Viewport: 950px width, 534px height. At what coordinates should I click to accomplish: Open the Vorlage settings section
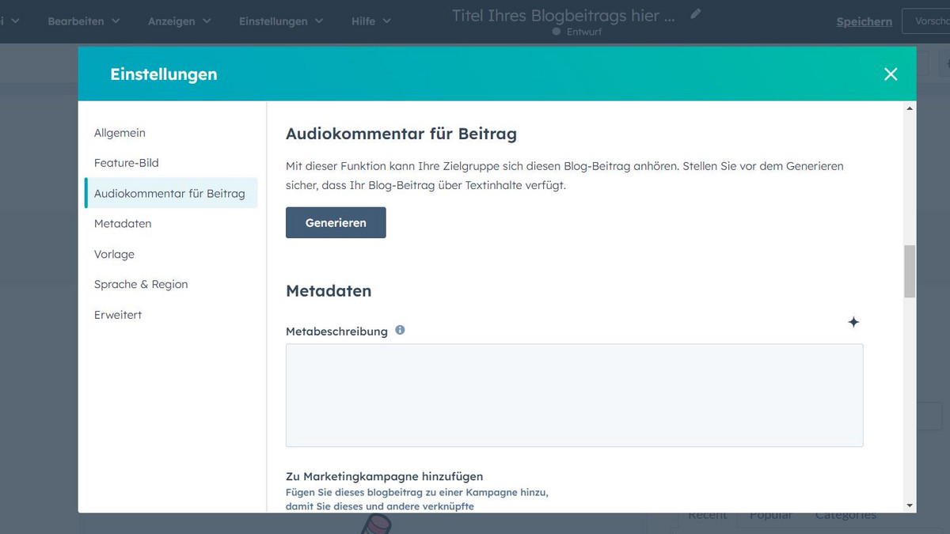114,254
